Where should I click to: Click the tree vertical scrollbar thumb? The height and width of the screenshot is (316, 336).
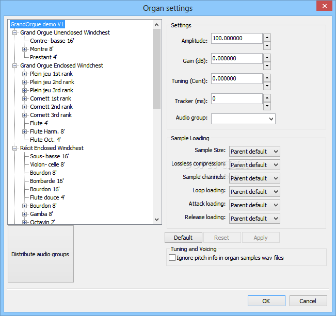[x=156, y=69]
